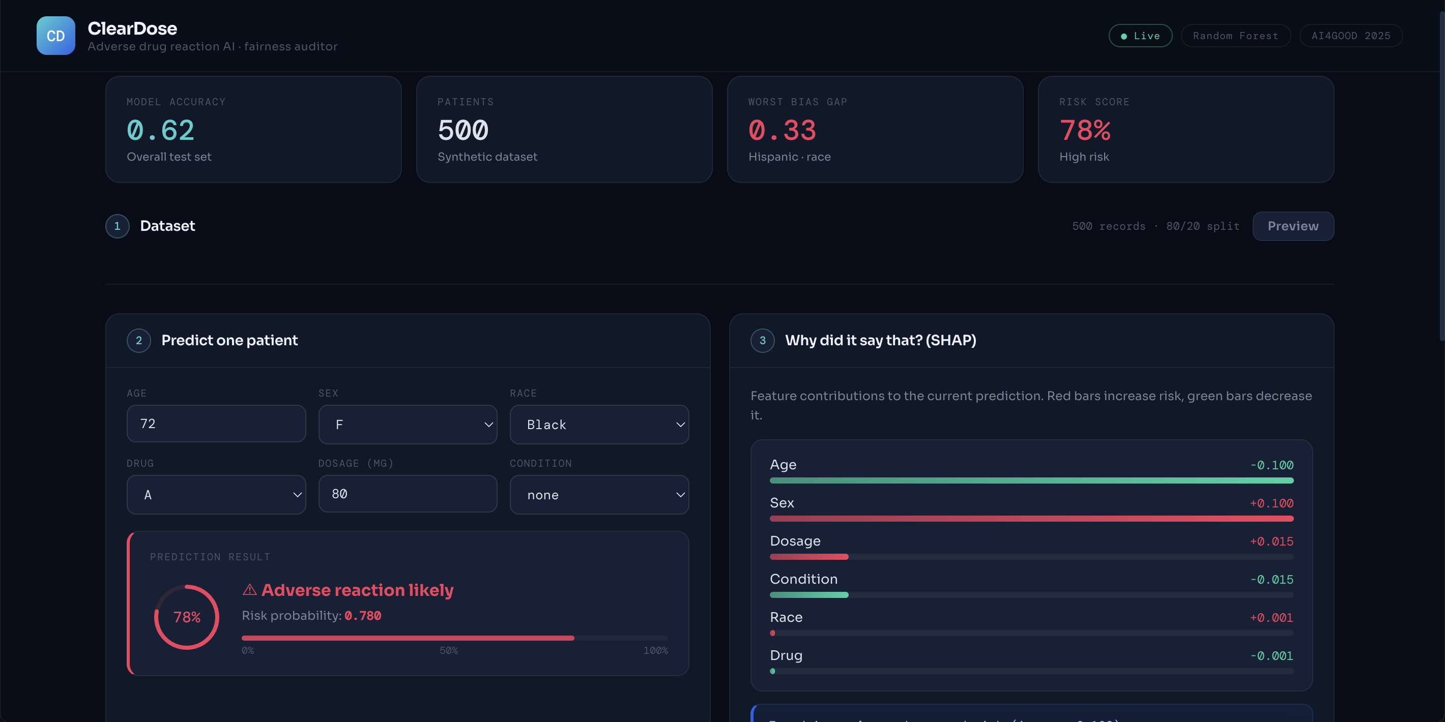Click the AI4GOOD 2025 badge
The width and height of the screenshot is (1445, 722).
coord(1350,35)
